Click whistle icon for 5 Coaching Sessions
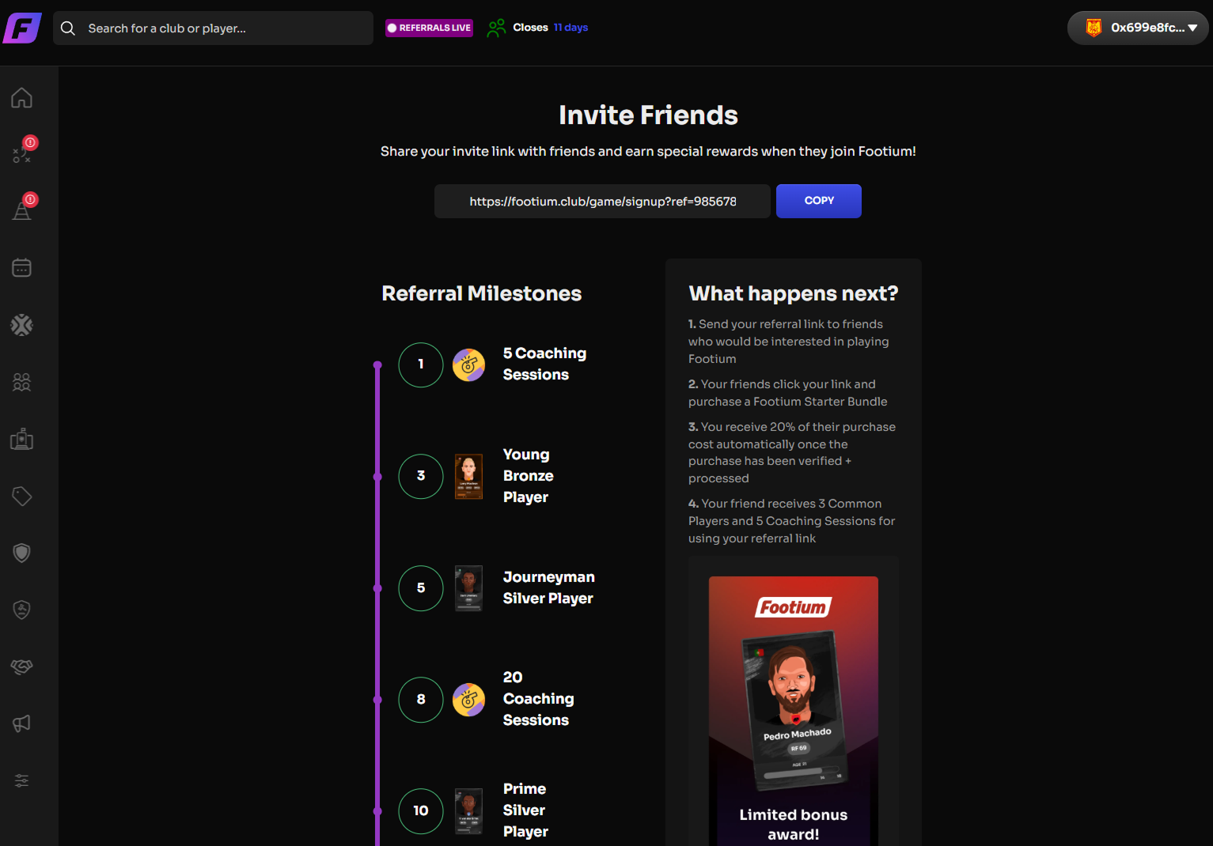This screenshot has width=1213, height=846. pyautogui.click(x=468, y=364)
